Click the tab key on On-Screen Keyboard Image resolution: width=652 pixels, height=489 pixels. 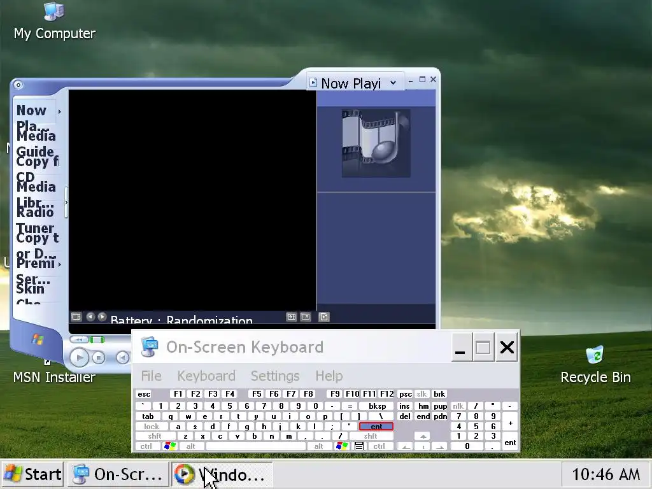148,416
